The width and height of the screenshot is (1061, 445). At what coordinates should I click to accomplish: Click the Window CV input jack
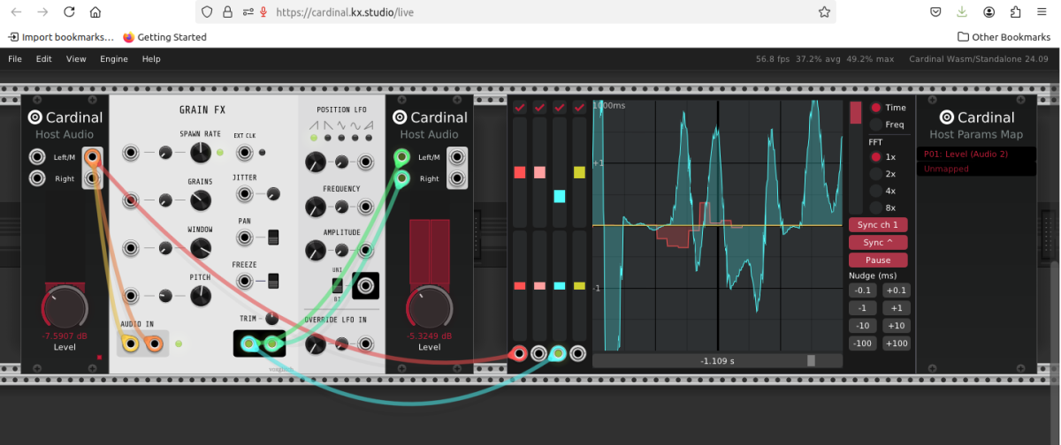(x=132, y=248)
